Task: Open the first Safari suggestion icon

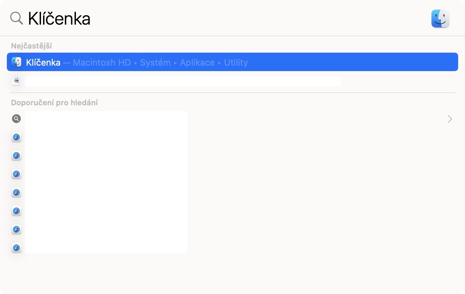Action: coord(16,137)
